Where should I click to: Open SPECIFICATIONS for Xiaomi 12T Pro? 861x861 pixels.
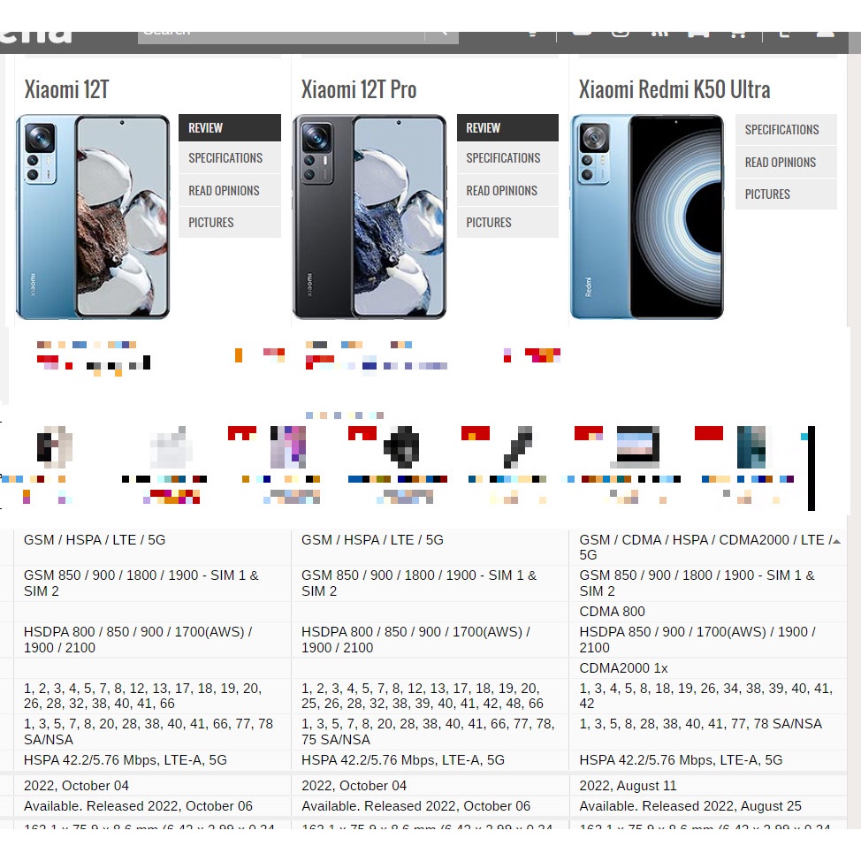point(507,158)
